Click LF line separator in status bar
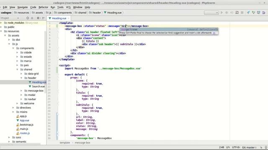Image resolution: width=268 pixels, height=150 pixels. pos(228,147)
